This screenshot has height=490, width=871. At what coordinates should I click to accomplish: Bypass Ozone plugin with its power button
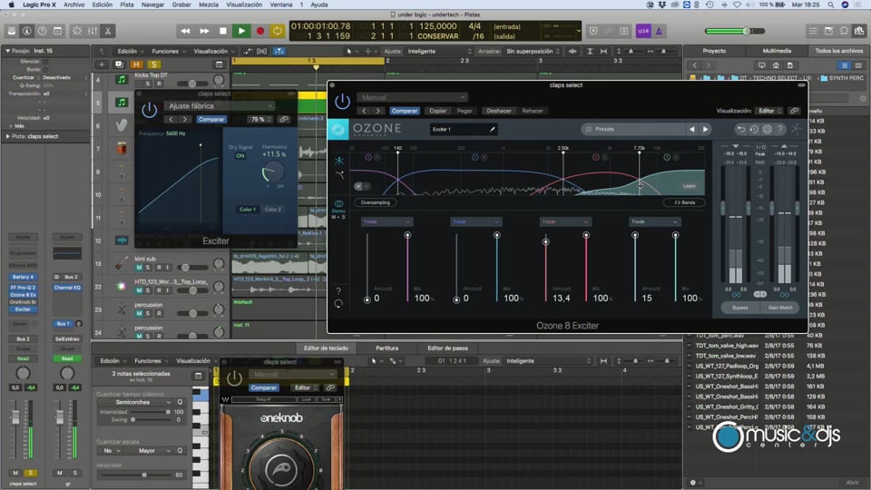[342, 101]
